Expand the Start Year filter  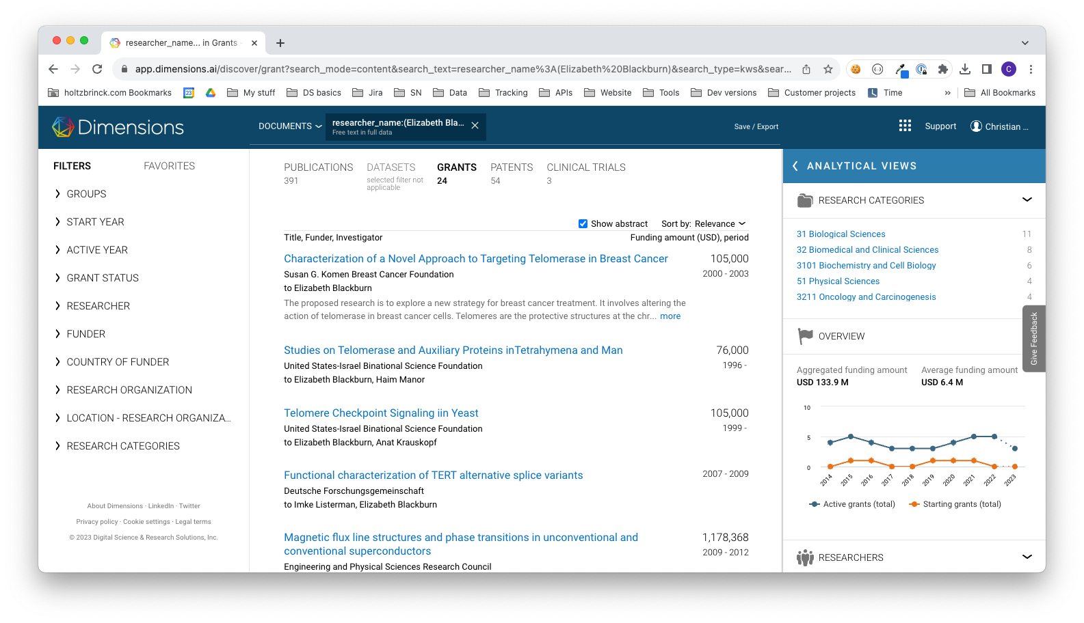pyautogui.click(x=89, y=222)
